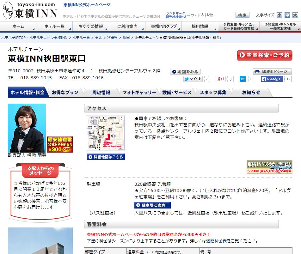Click the ホテル予約TOP breadcrumb link
Screen dimensions: 301x254
click(x=34, y=38)
